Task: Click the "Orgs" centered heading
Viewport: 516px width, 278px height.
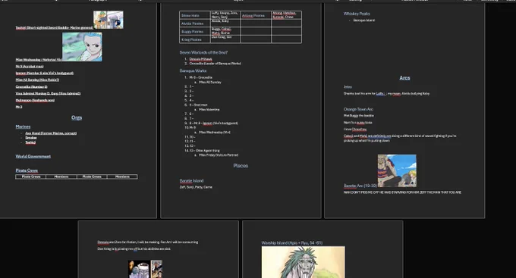Action: (77, 117)
